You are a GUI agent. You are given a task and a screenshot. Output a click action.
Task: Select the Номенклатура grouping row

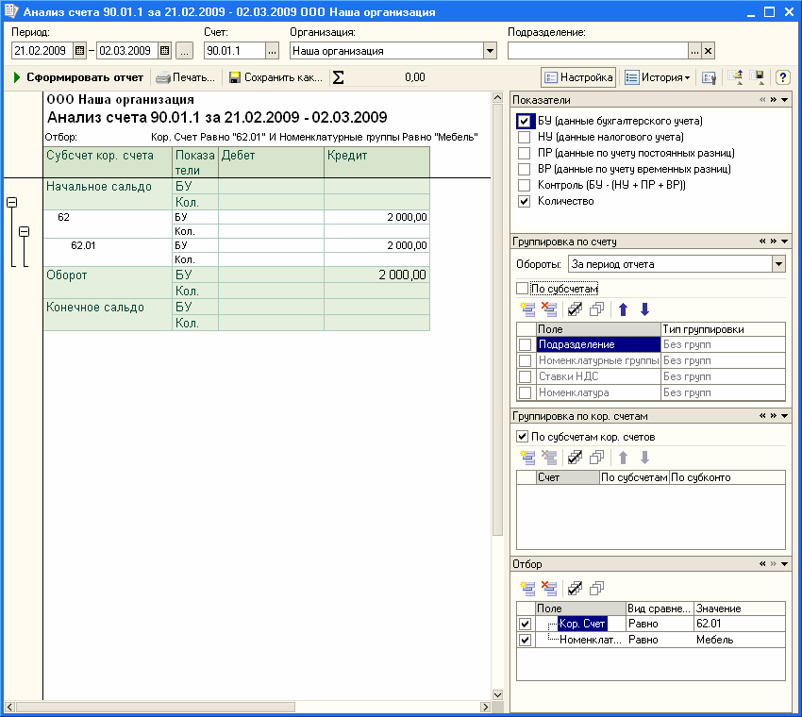coord(598,392)
